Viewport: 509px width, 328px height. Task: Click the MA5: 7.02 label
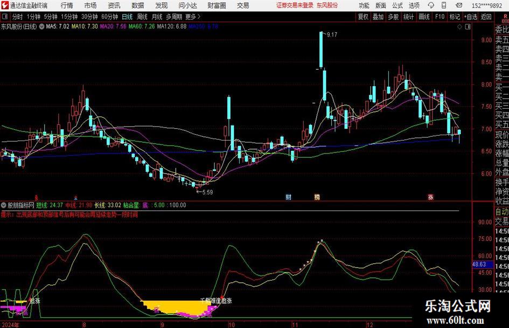coord(58,26)
